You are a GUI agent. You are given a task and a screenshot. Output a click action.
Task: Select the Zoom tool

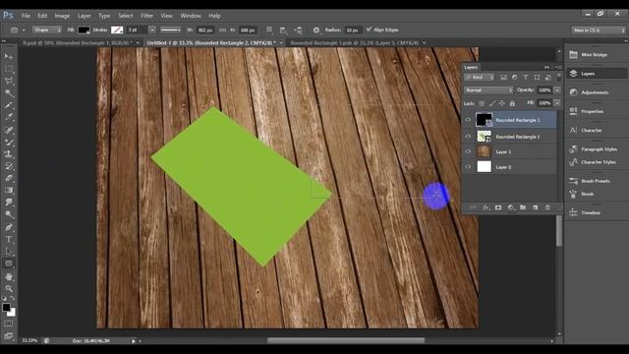pos(9,288)
